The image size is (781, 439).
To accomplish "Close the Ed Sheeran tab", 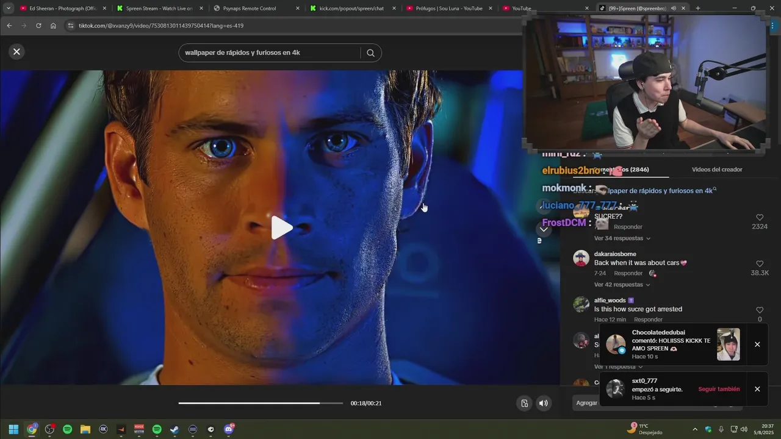I will pyautogui.click(x=104, y=9).
